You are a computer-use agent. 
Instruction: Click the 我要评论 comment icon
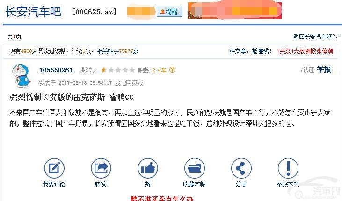(x=54, y=168)
